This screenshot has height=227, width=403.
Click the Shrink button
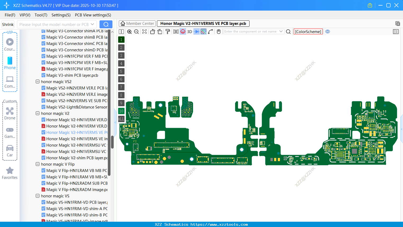(x=8, y=24)
